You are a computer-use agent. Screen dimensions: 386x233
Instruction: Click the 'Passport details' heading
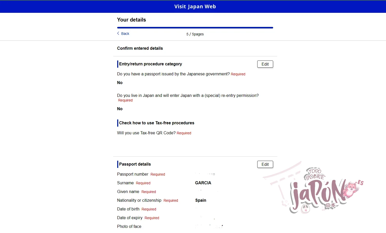tap(135, 164)
